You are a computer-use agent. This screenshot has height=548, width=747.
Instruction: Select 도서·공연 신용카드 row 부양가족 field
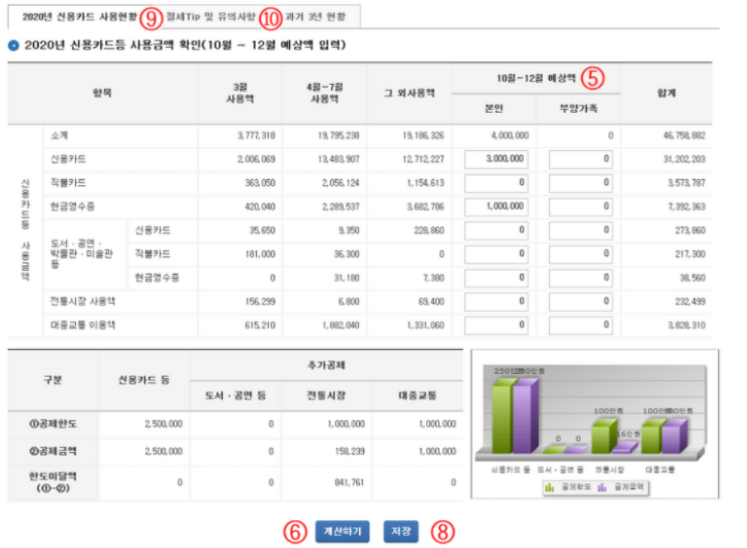click(x=580, y=230)
